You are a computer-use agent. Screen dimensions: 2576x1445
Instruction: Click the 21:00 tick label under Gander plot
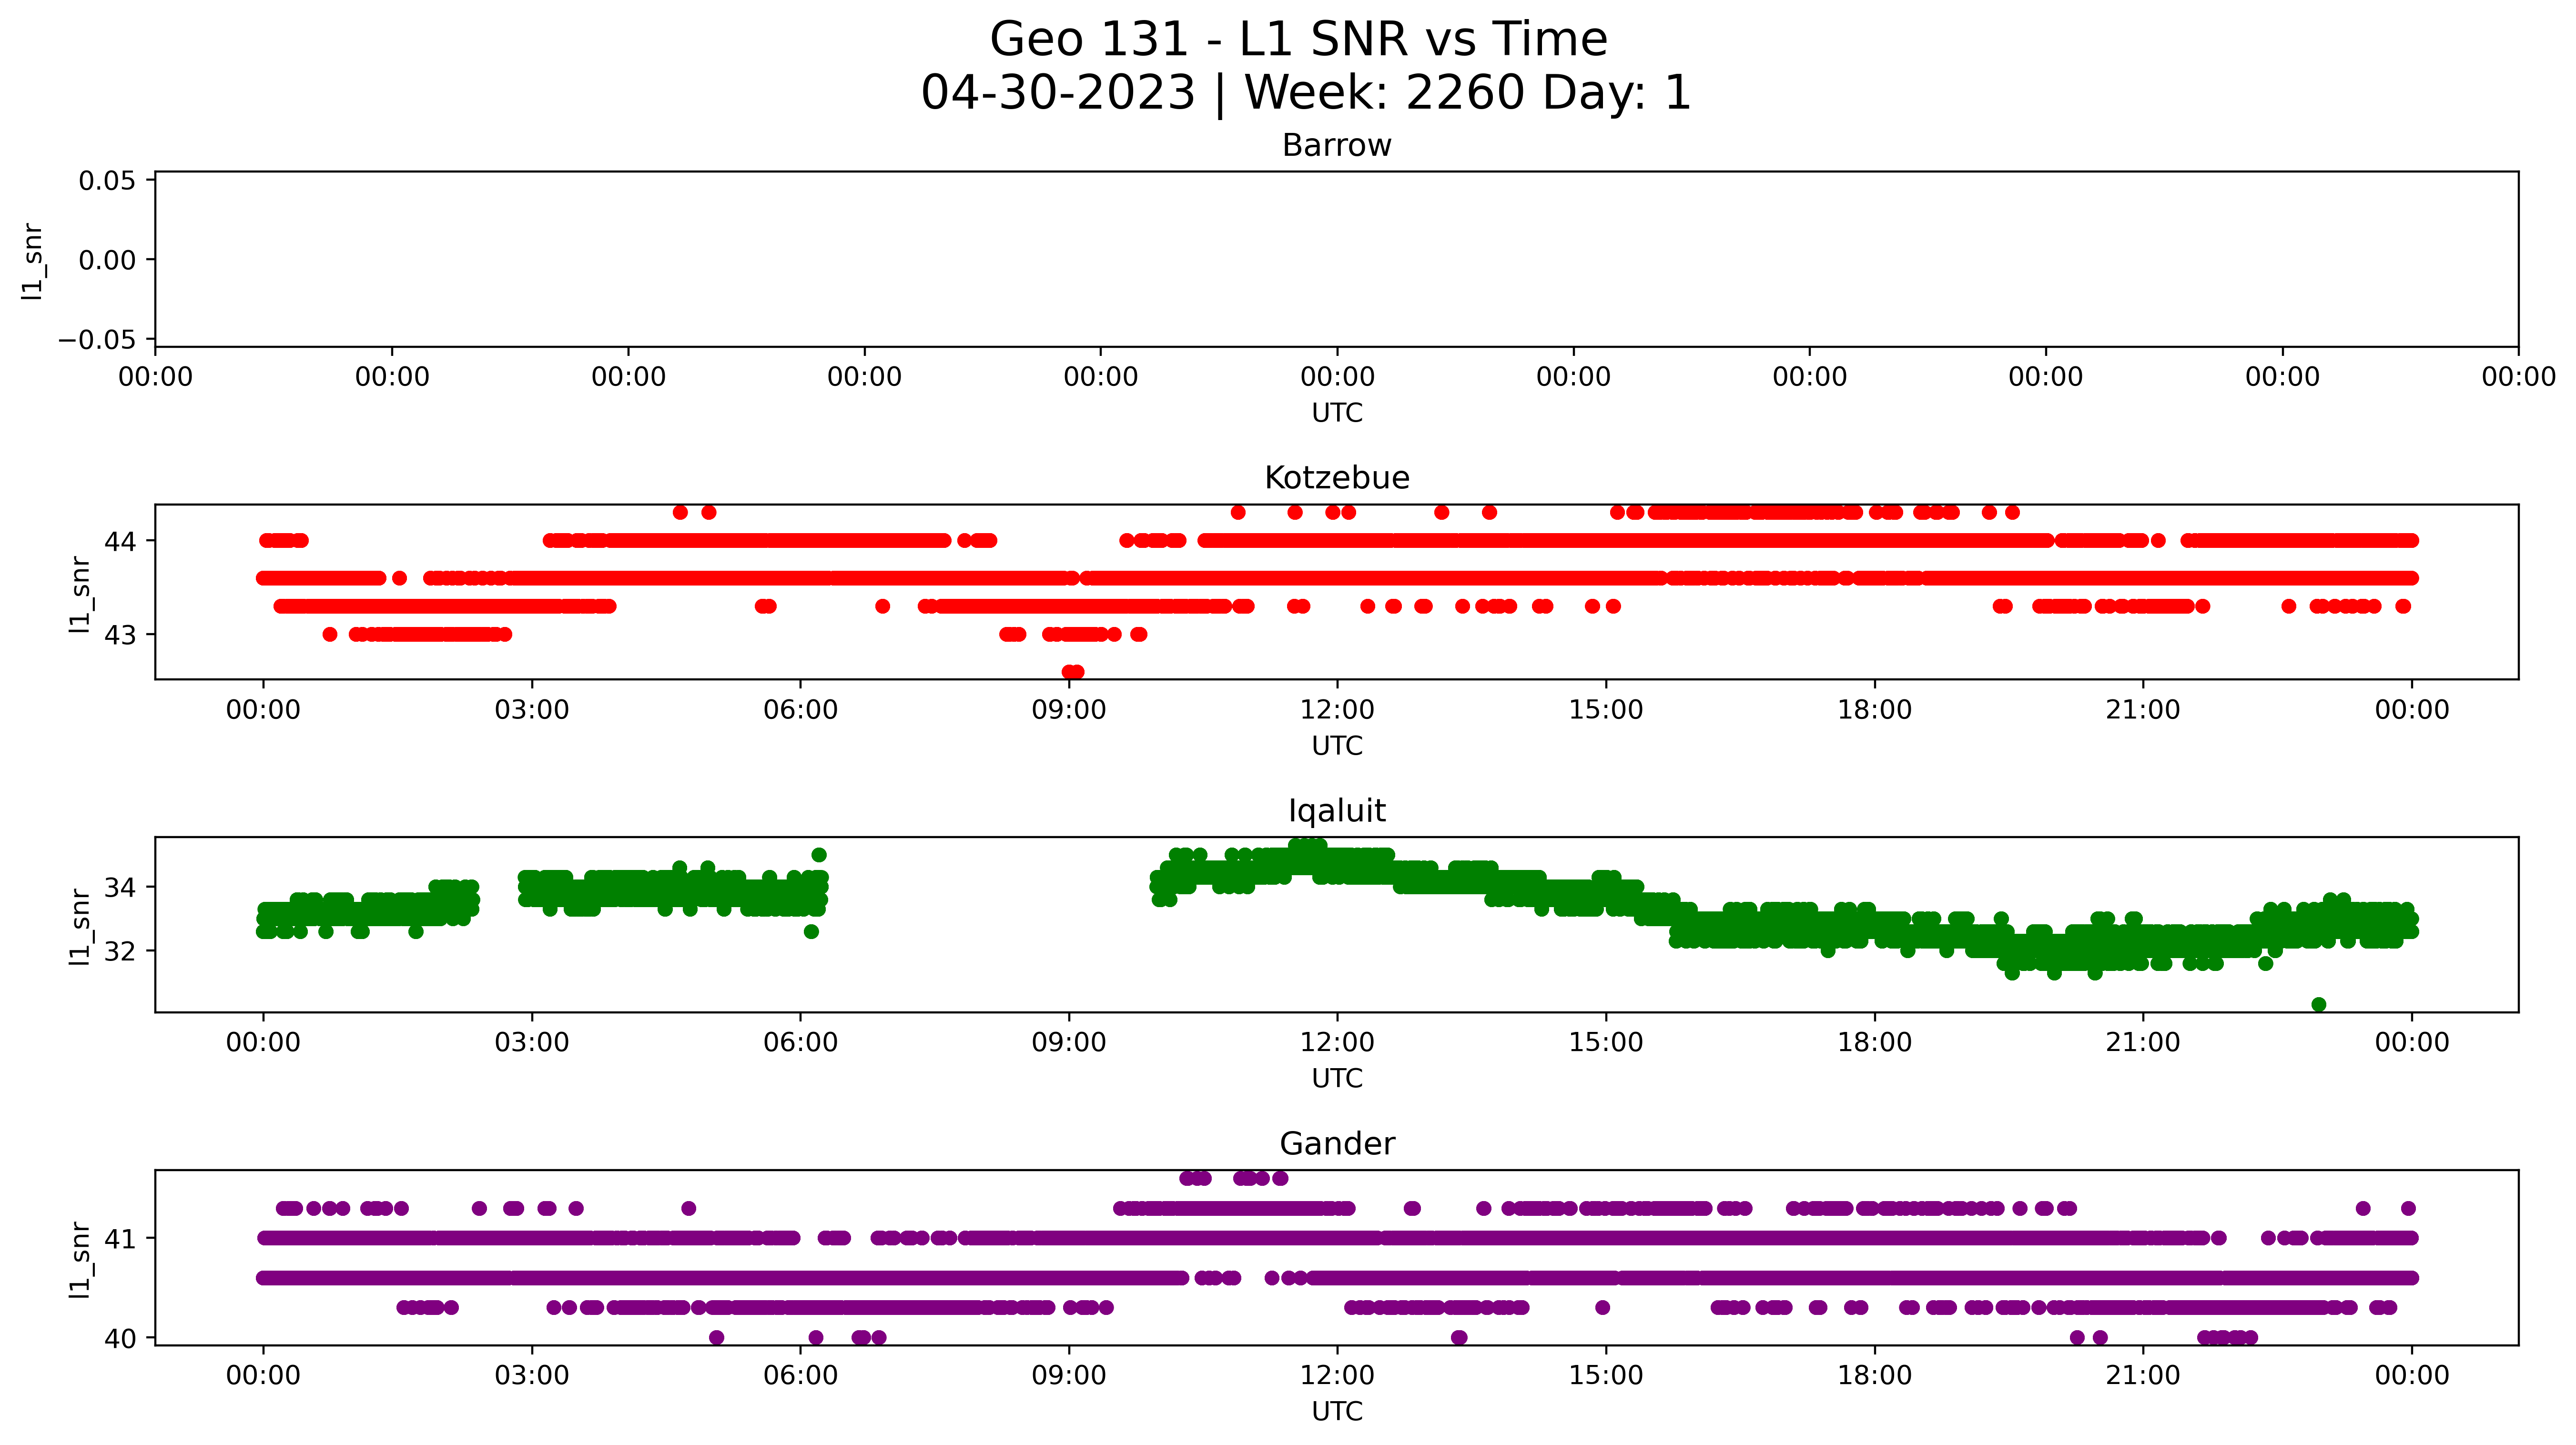coord(2143,1376)
